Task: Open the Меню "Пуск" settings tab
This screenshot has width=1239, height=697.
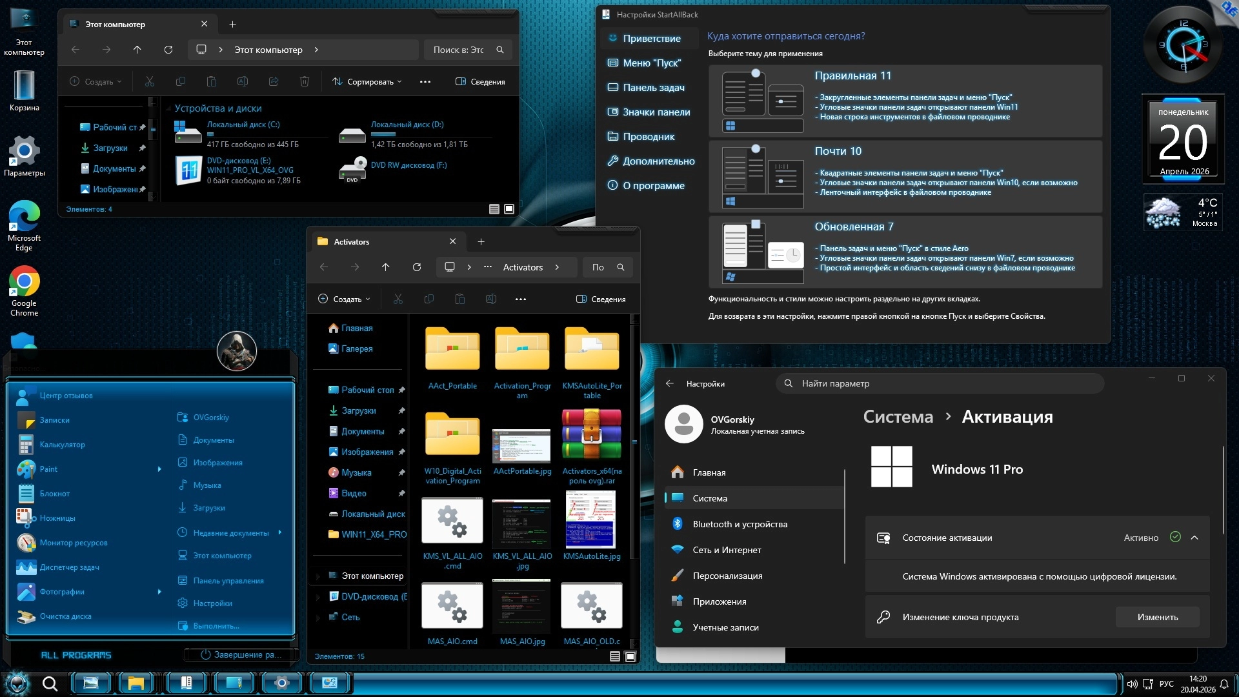Action: point(651,63)
